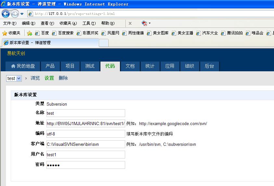Switch to the 统计 tab
Viewport: 274px width, 186px height.
click(150, 66)
